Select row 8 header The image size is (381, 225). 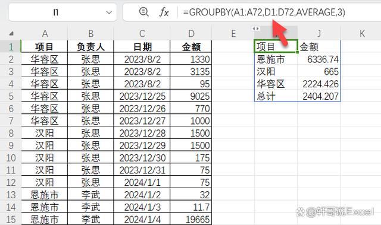tap(11, 133)
